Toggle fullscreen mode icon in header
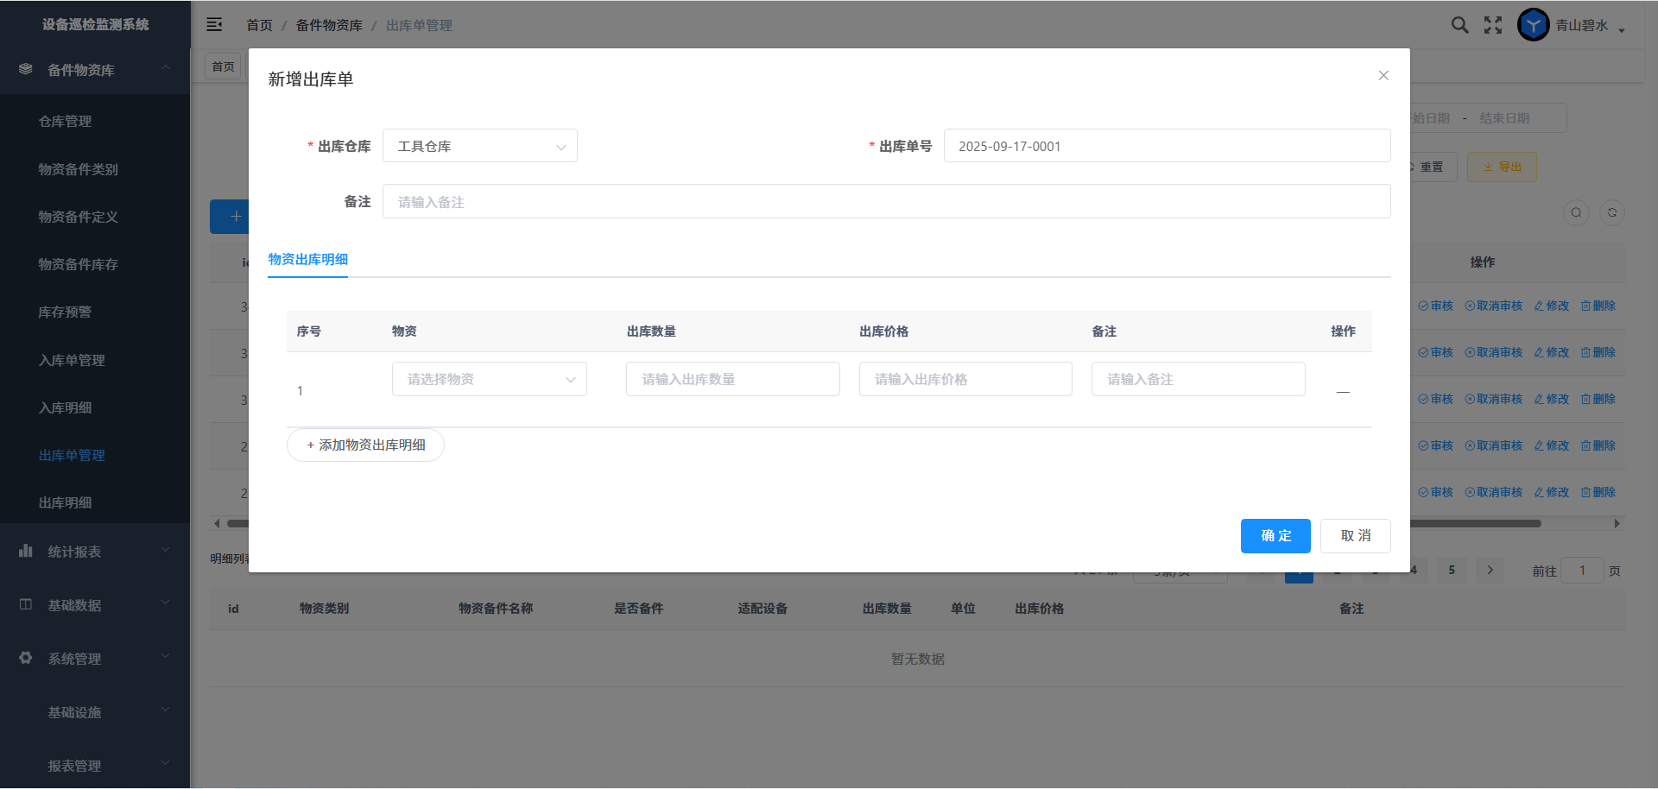1658x789 pixels. tap(1493, 25)
